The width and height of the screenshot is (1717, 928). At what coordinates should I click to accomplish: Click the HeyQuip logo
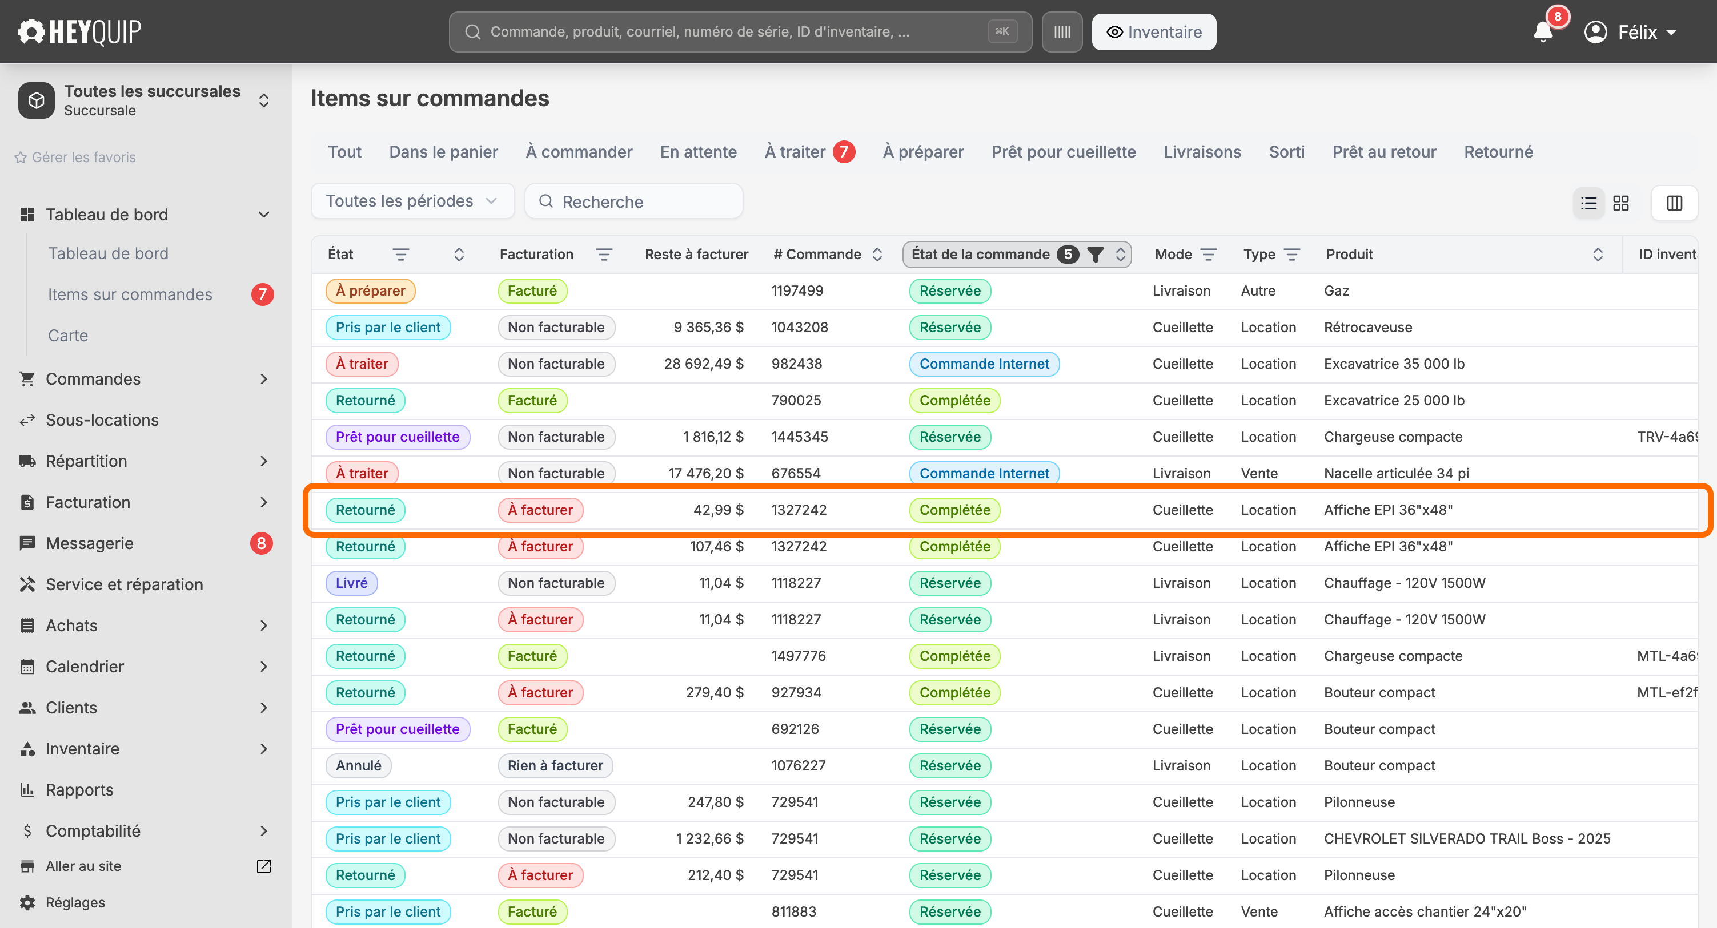click(x=79, y=31)
